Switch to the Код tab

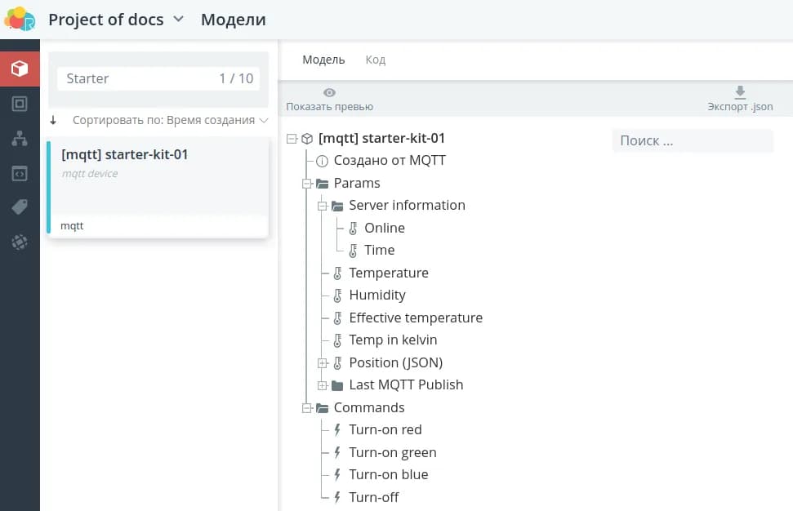[375, 60]
